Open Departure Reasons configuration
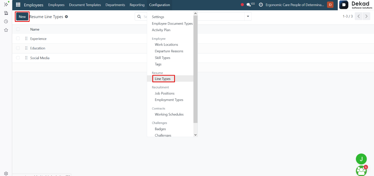374x176 pixels. point(169,51)
